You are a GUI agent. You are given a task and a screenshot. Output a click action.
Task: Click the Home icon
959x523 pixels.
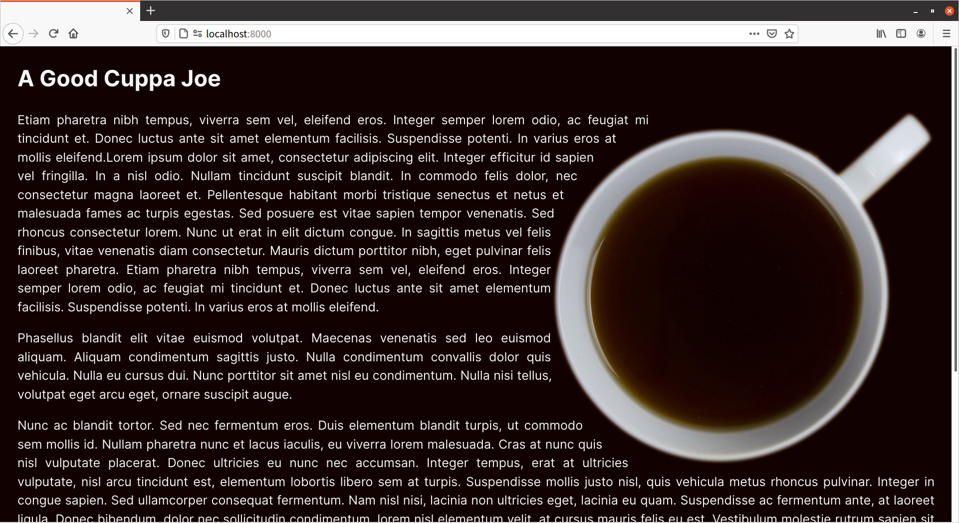tap(73, 33)
